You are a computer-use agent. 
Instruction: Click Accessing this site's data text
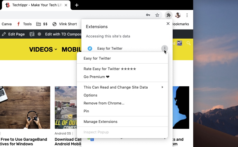coord(108,36)
